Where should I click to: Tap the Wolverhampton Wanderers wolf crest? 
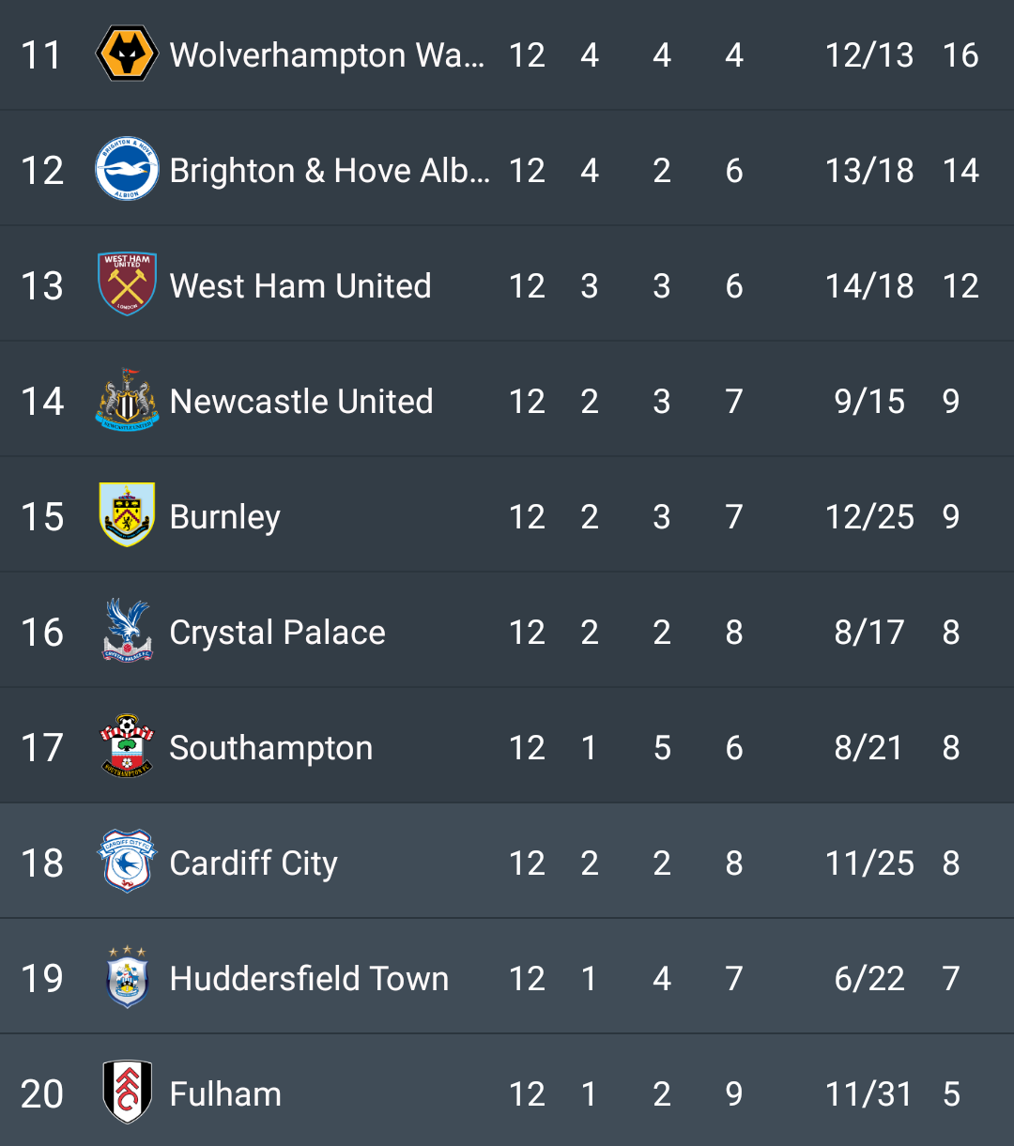[127, 54]
